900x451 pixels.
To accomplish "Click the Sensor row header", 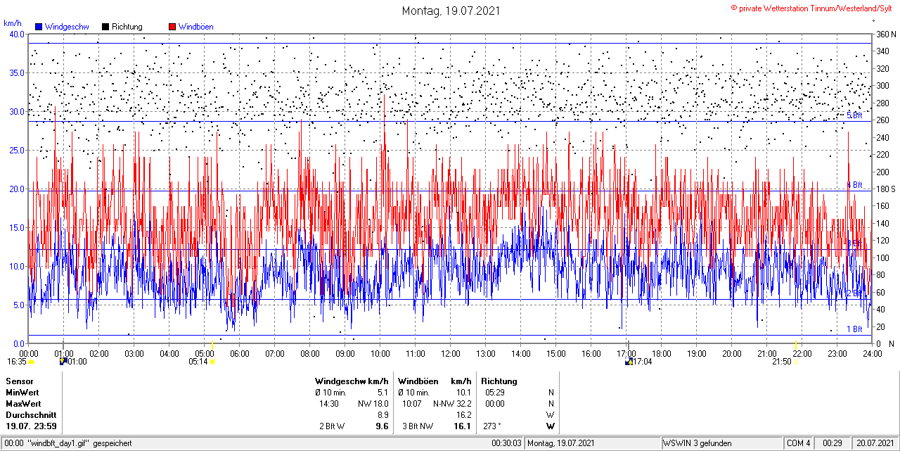I will [x=20, y=381].
